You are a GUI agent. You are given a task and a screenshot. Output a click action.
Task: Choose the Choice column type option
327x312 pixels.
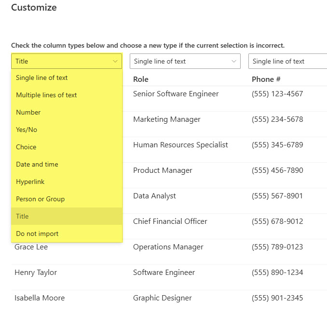[26, 147]
